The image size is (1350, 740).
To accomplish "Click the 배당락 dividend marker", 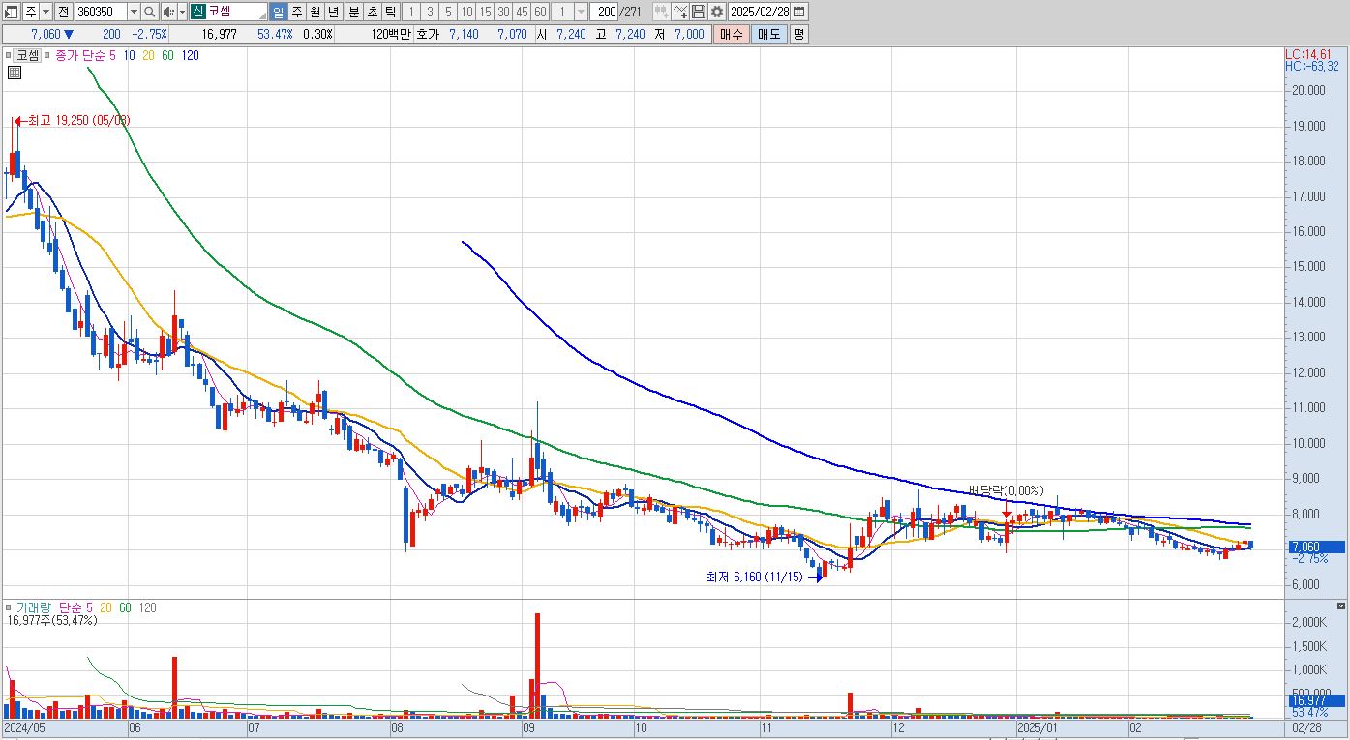I will [1006, 491].
